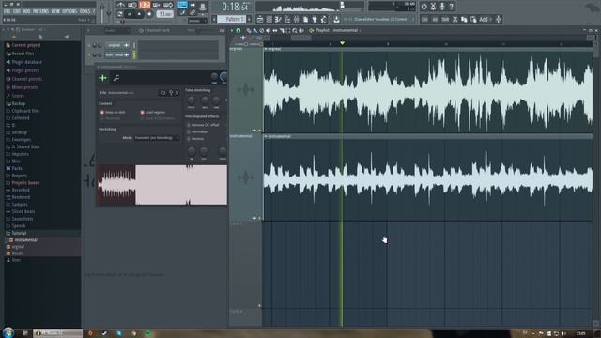Image resolution: width=601 pixels, height=338 pixels.
Task: Open the Playlist view icon
Action: pos(260,19)
